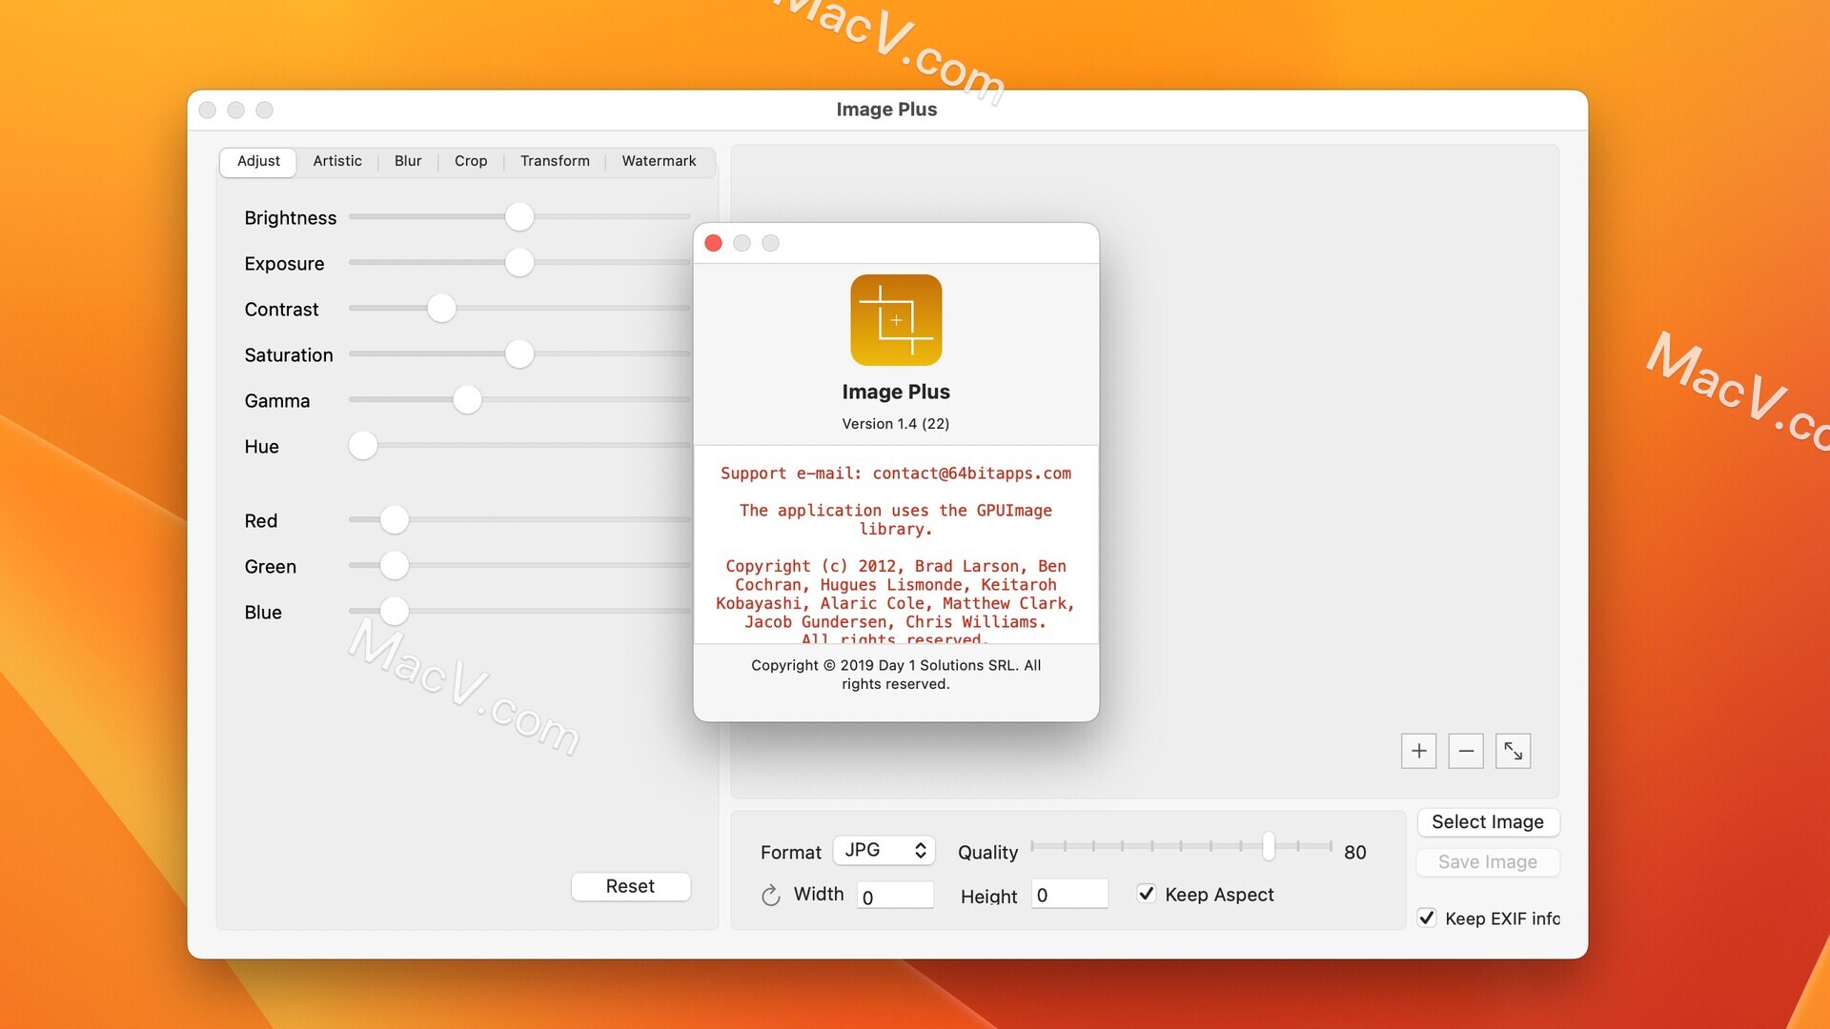Switch to the Adjust tab
The image size is (1830, 1029).
tap(258, 161)
